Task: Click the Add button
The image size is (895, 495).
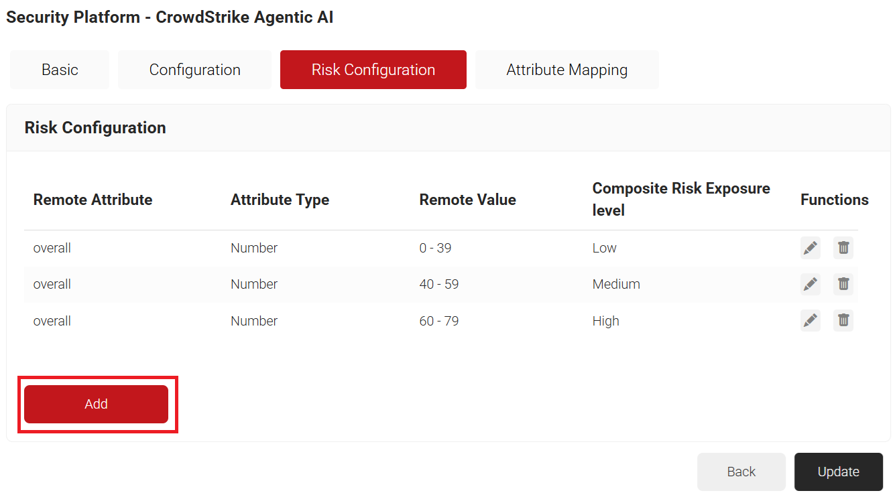Action: [x=96, y=404]
